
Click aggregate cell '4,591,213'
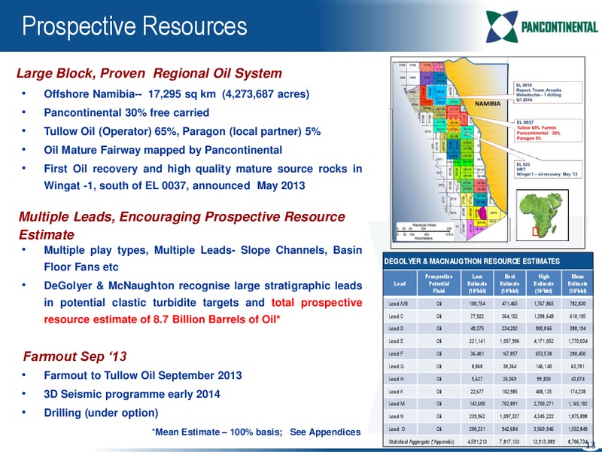coord(478,441)
